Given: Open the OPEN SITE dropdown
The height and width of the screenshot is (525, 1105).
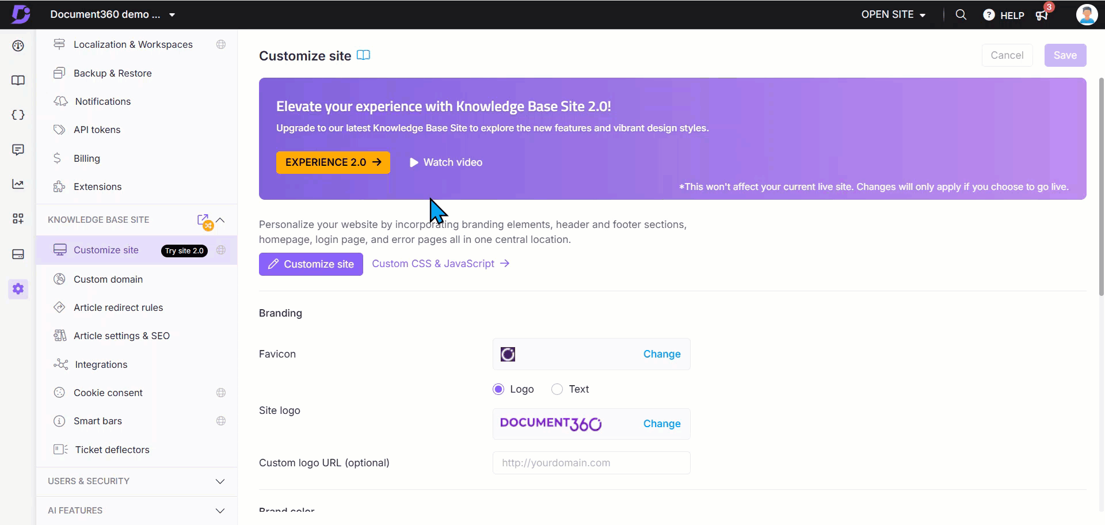Looking at the screenshot, I should click(893, 14).
